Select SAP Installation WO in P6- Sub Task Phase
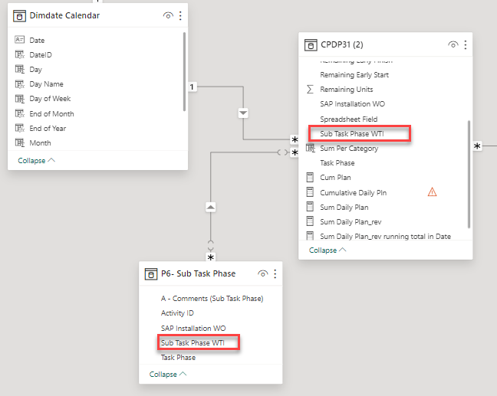This screenshot has height=396, width=497. pyautogui.click(x=193, y=328)
